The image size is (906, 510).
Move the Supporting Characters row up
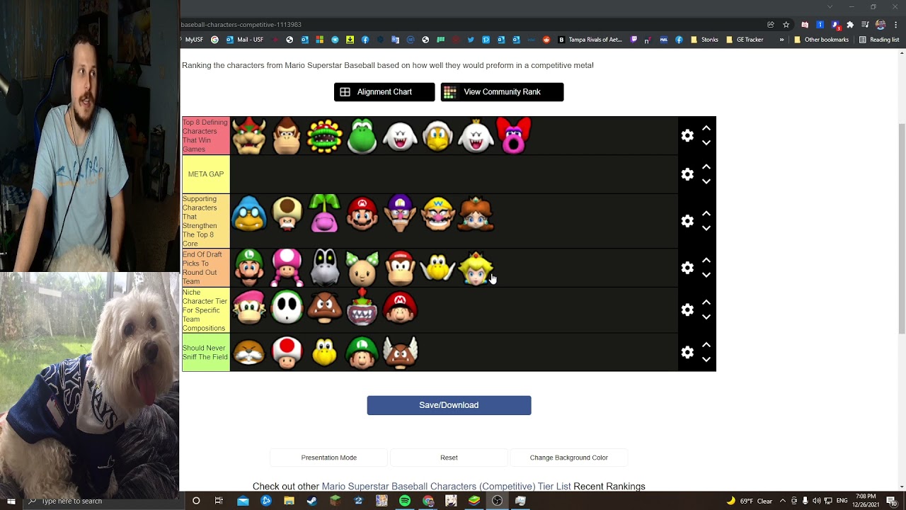(706, 214)
